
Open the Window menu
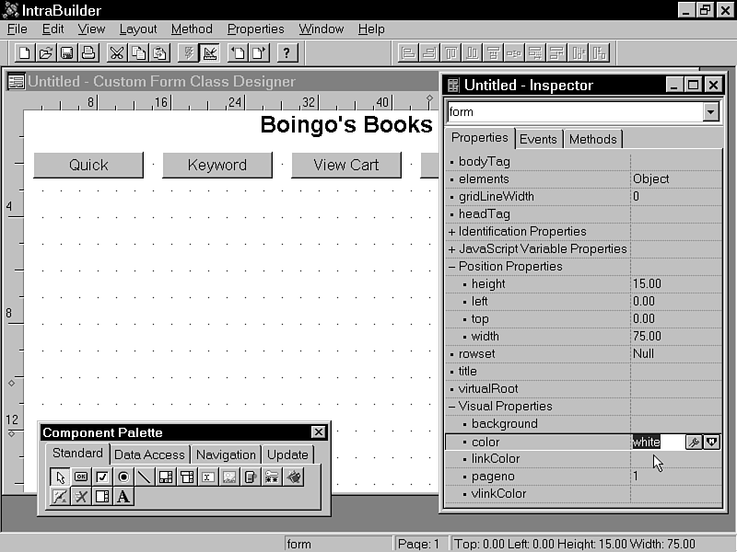click(321, 29)
